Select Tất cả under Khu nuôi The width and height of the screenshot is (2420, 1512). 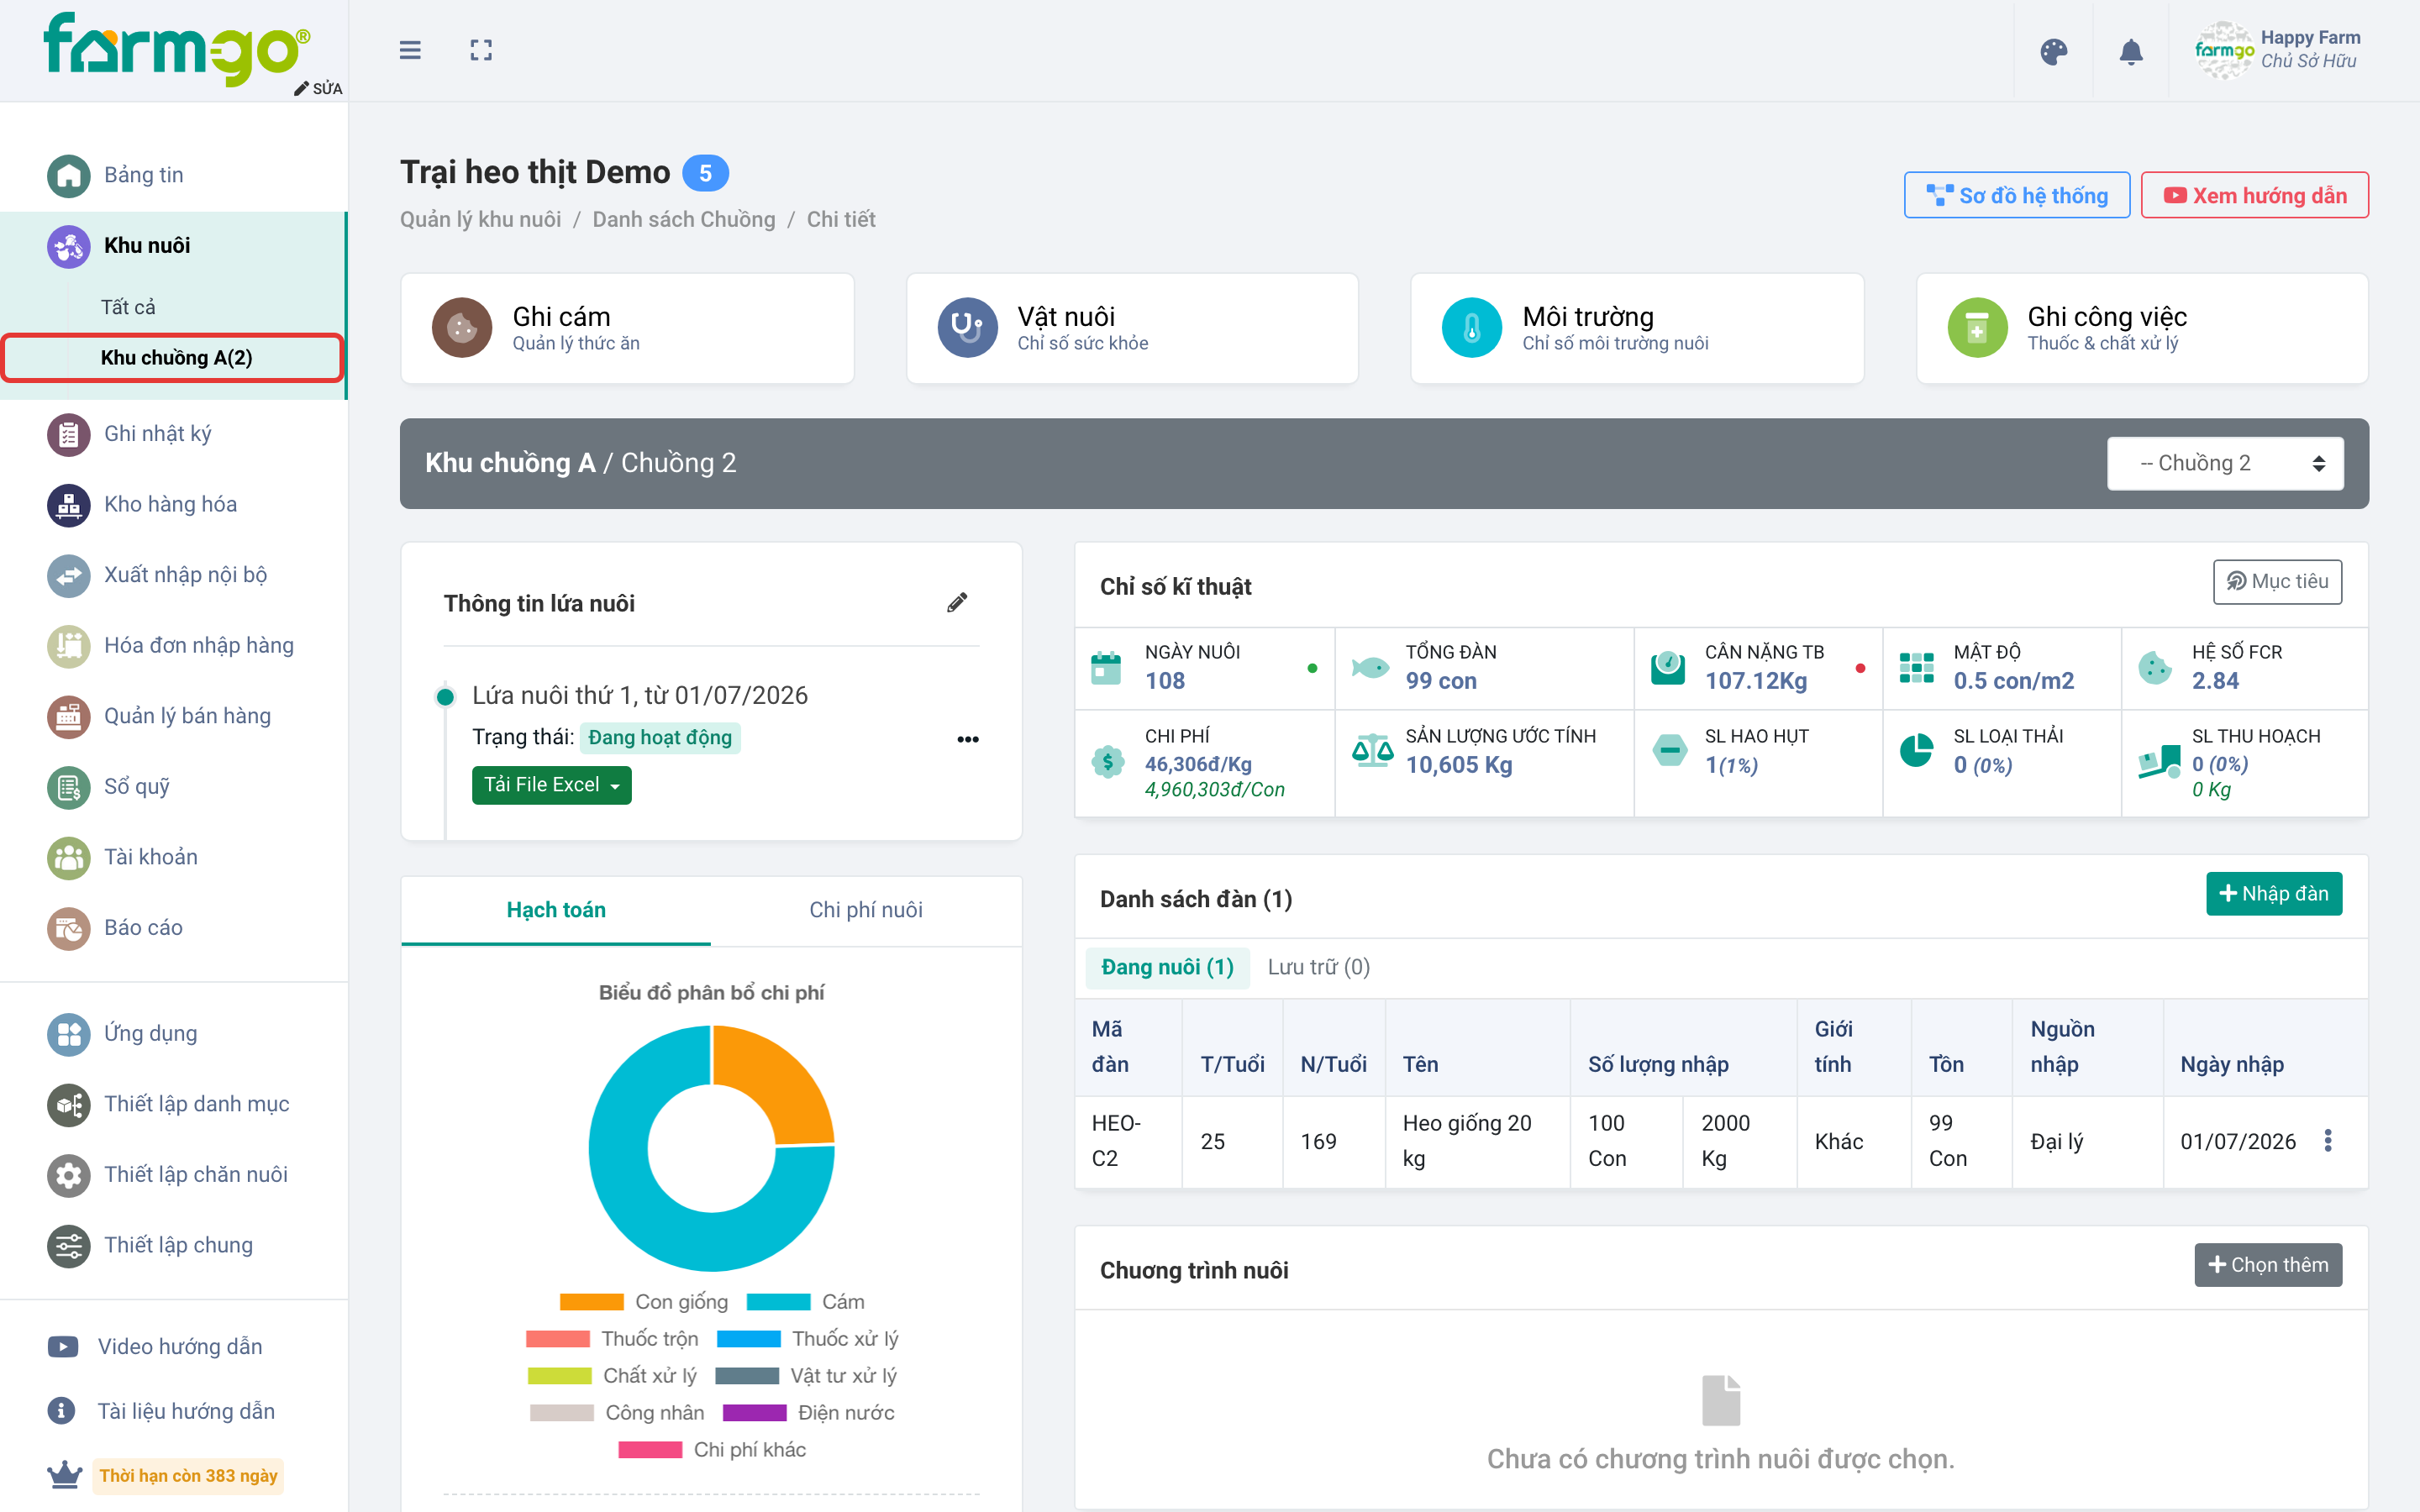click(x=128, y=307)
